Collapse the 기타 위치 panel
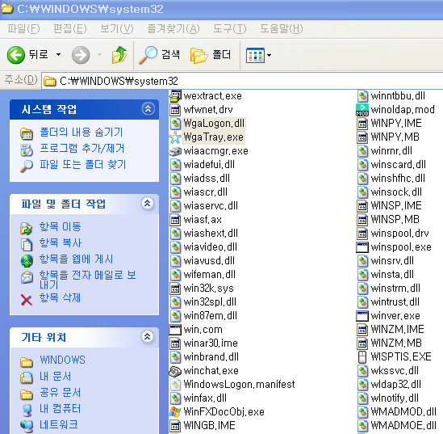Viewport: 443px width, 434px height. 148,336
